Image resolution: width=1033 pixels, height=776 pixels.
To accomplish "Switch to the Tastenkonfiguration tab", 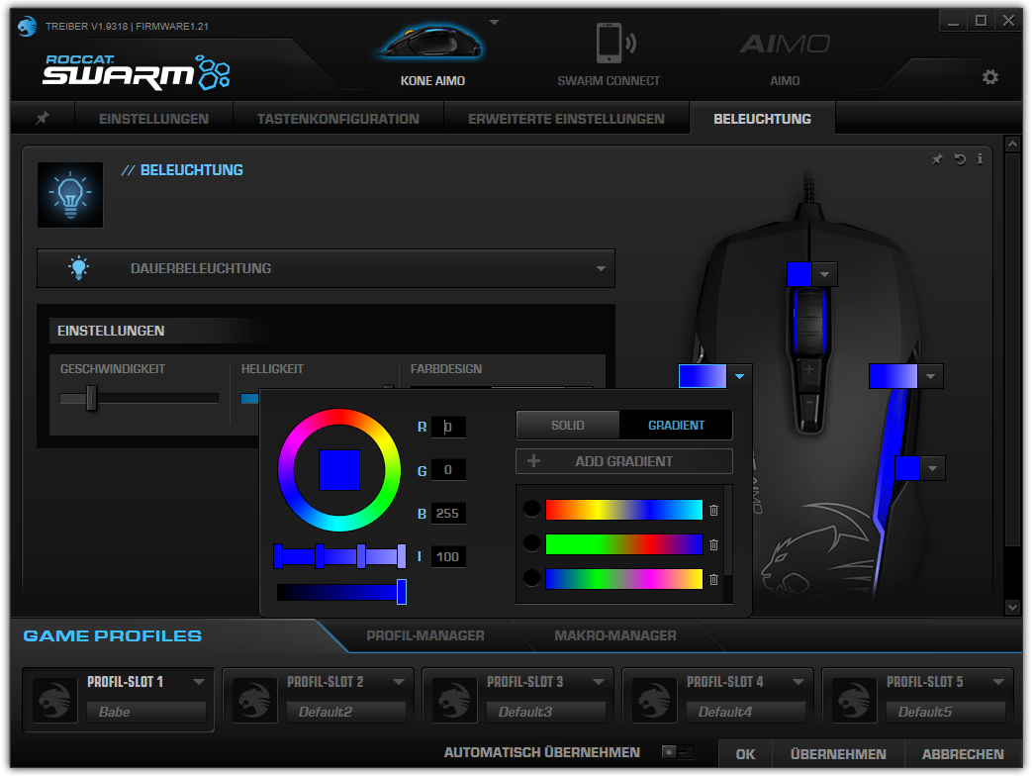I will 337,119.
